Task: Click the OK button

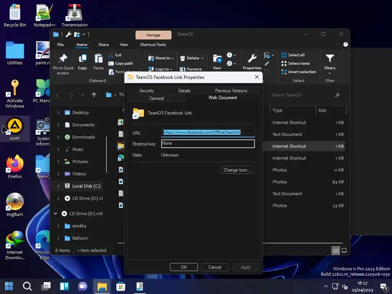Action: coord(184,267)
